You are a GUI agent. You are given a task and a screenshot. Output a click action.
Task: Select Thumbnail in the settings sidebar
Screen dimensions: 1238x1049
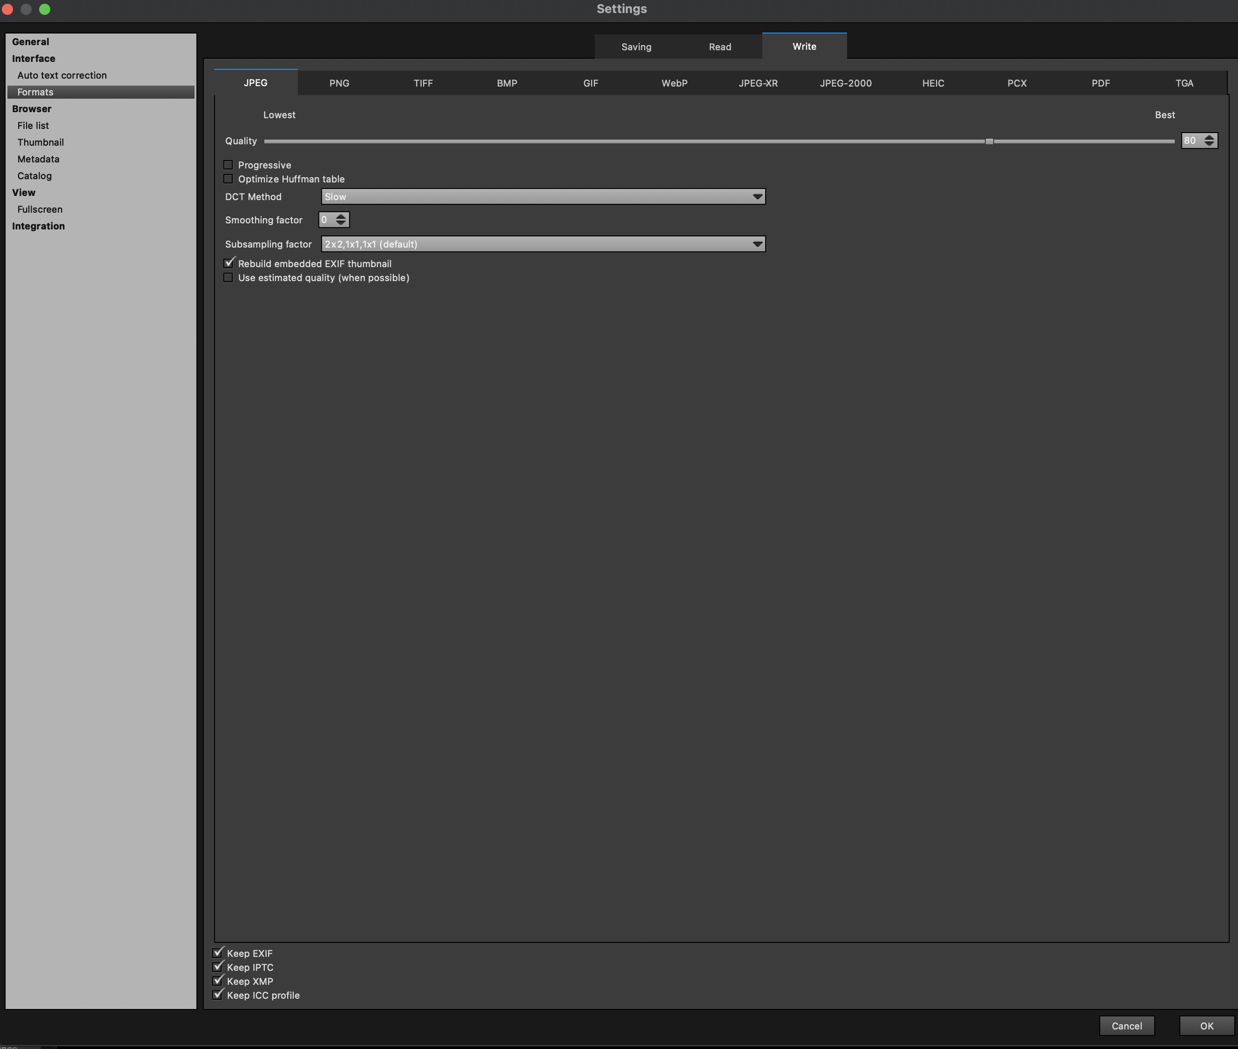[40, 142]
